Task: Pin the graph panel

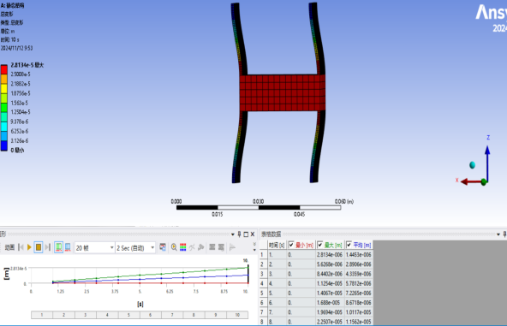Action: point(239,234)
